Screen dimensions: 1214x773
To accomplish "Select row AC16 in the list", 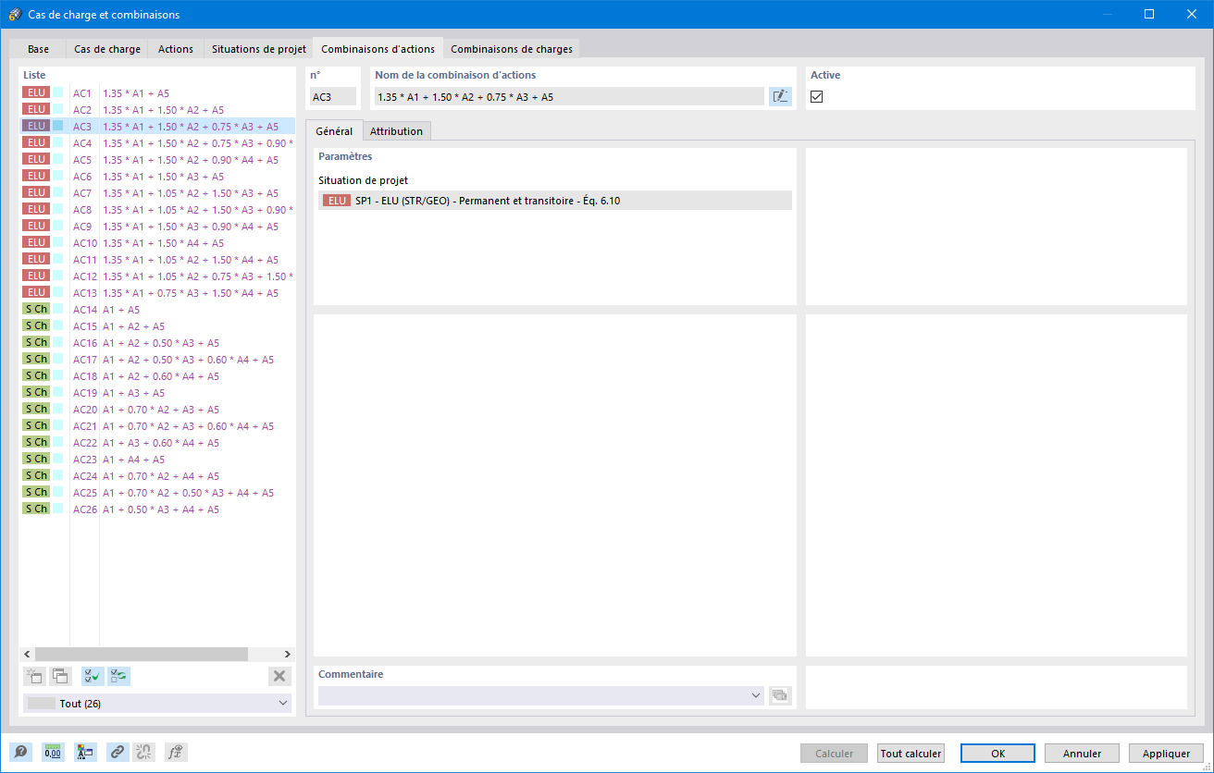I will [157, 342].
